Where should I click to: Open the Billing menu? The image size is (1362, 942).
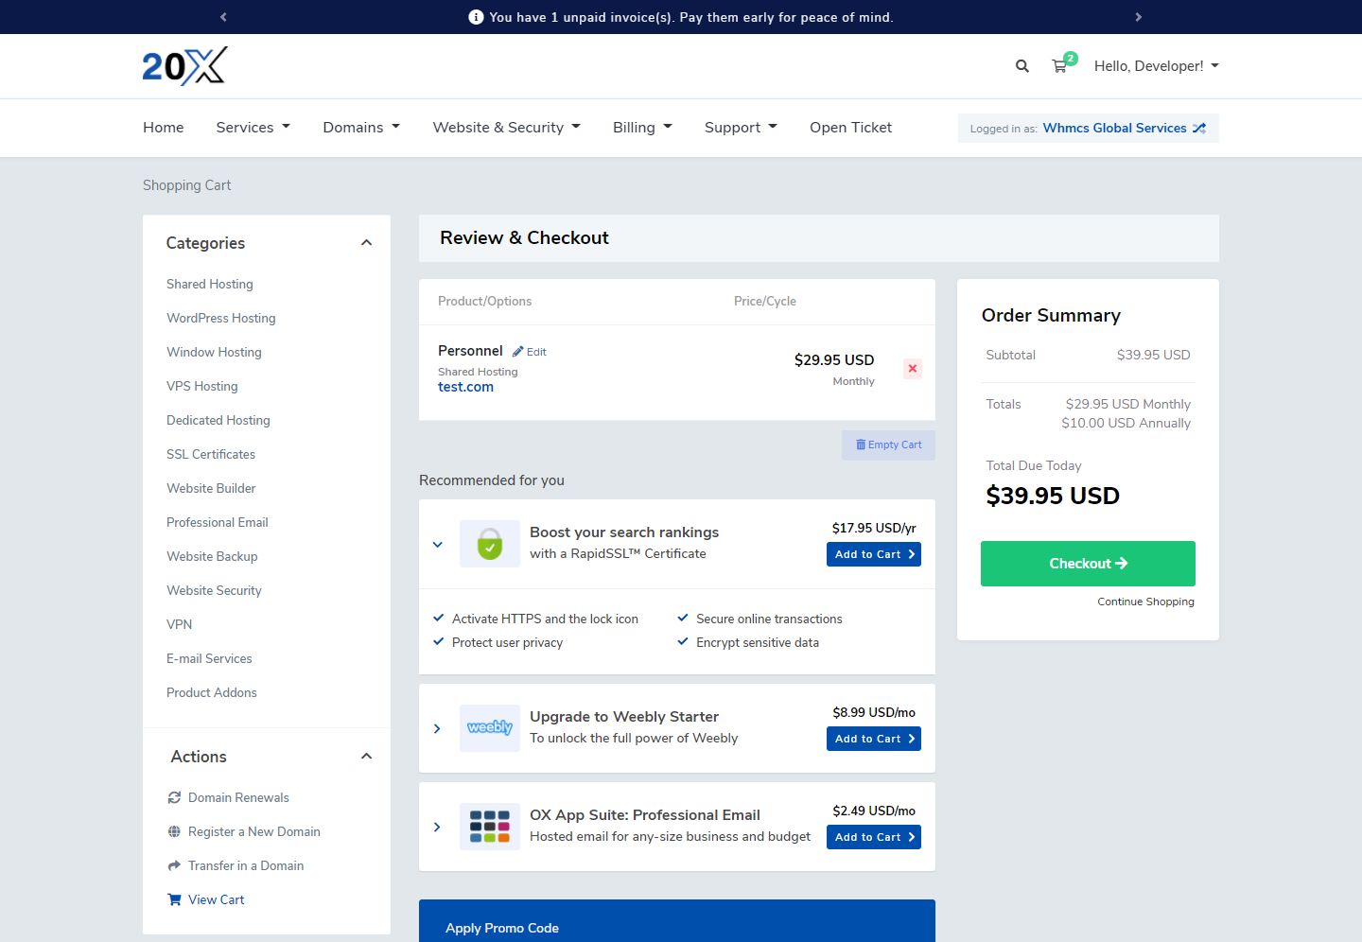[642, 128]
